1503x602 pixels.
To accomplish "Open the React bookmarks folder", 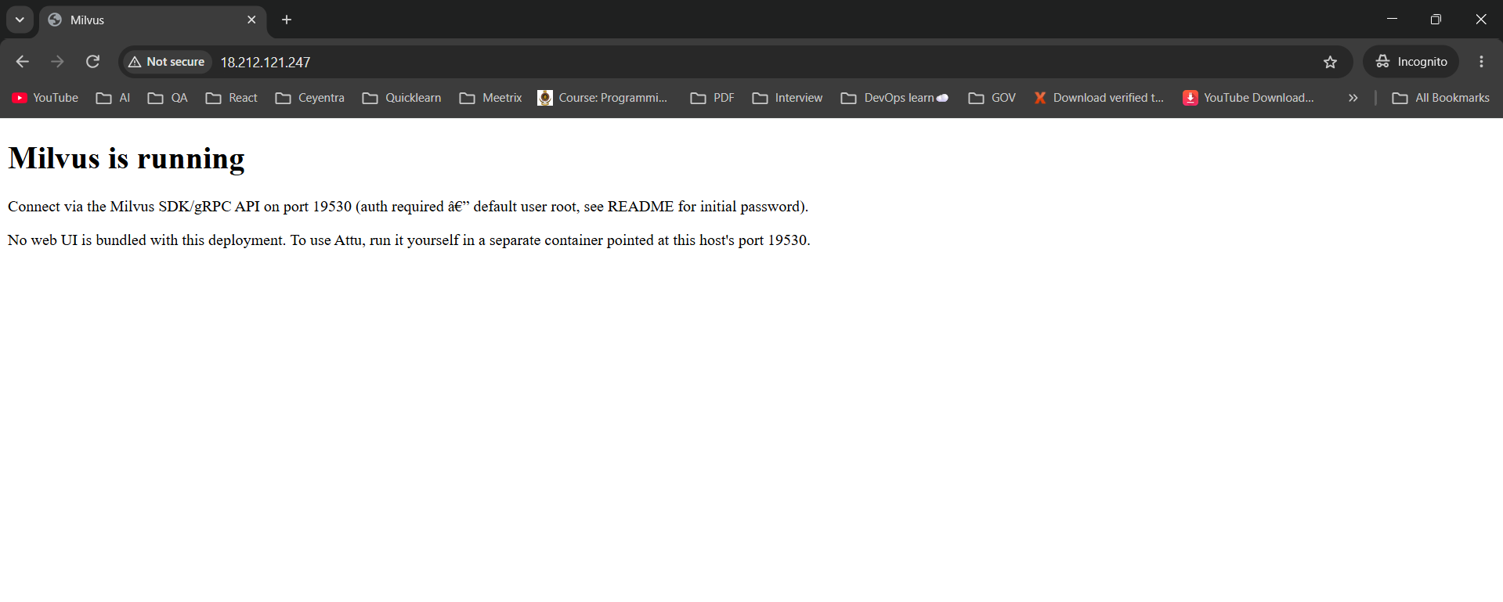I will click(x=231, y=98).
